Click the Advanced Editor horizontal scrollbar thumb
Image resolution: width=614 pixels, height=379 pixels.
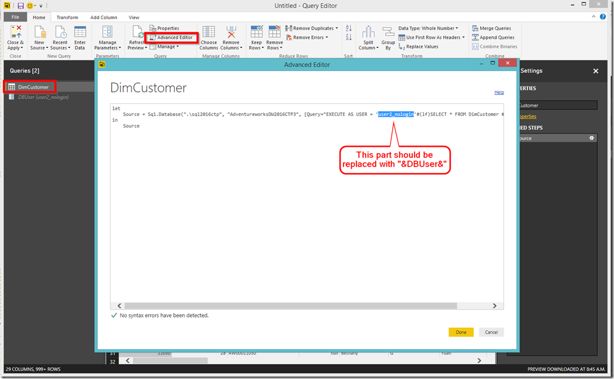(x=290, y=306)
